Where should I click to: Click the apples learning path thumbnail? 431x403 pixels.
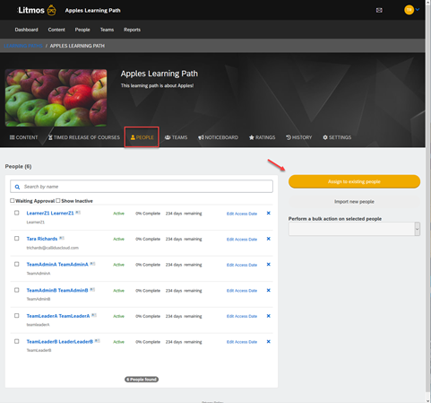[56, 98]
